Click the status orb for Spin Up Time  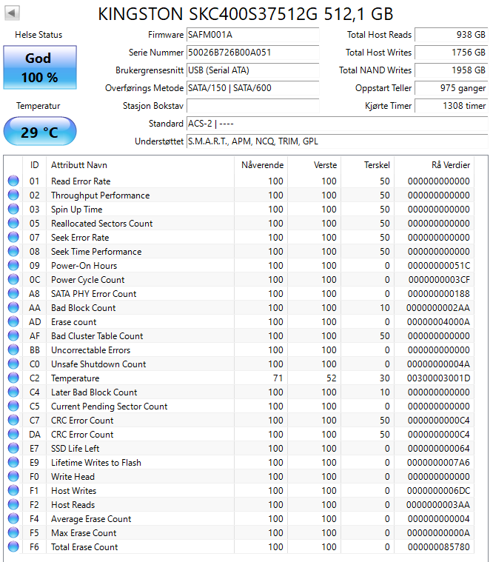[x=13, y=209]
